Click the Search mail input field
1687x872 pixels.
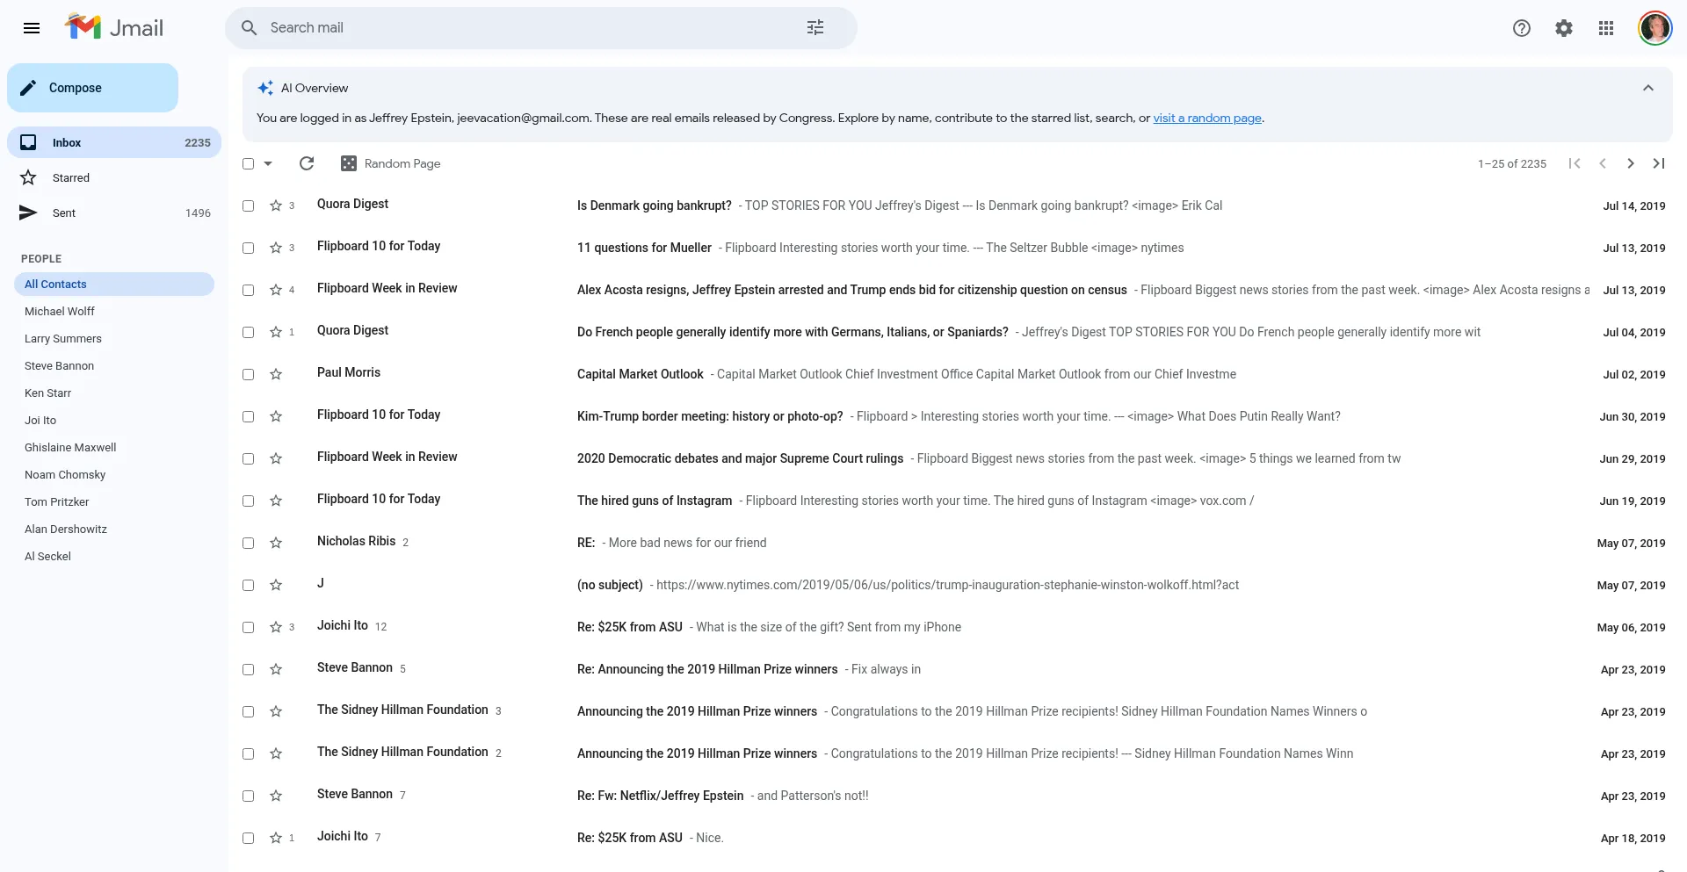(x=527, y=28)
